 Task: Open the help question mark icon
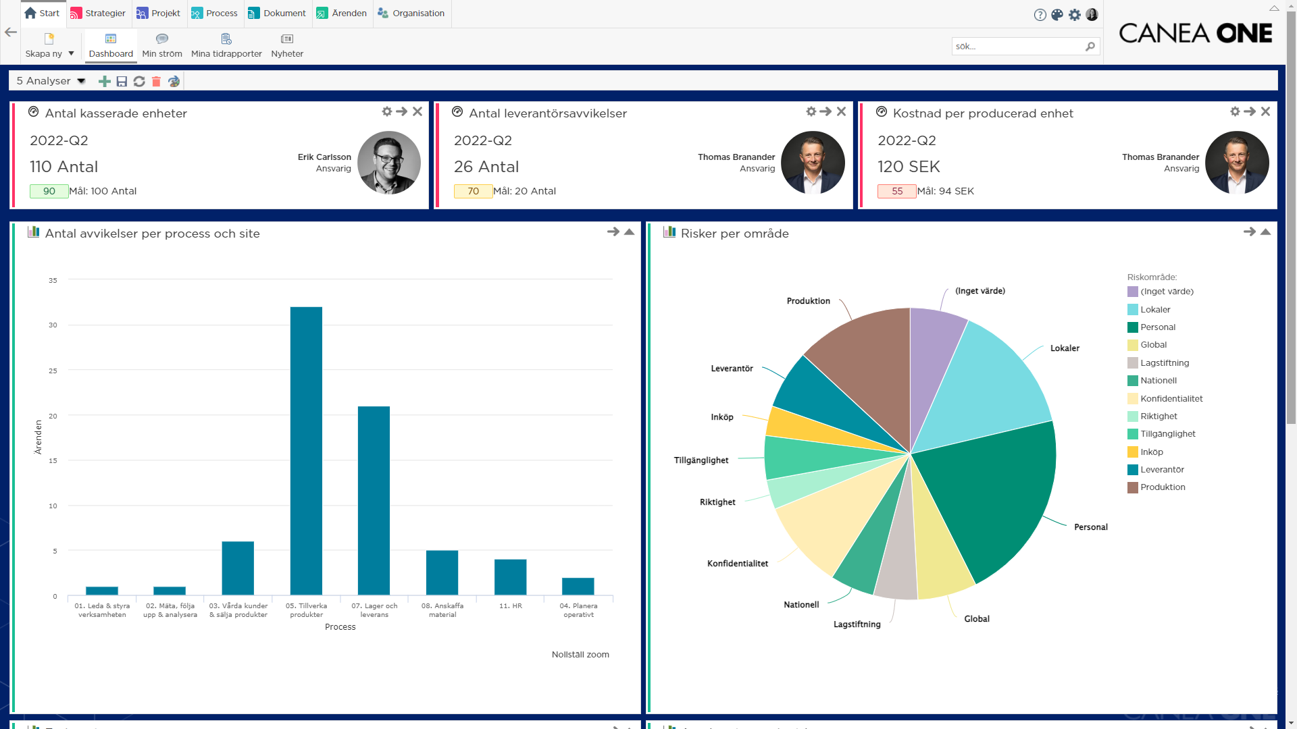pyautogui.click(x=1040, y=15)
